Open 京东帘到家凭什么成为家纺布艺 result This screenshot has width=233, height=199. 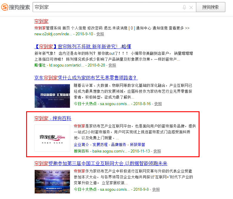point(86,78)
